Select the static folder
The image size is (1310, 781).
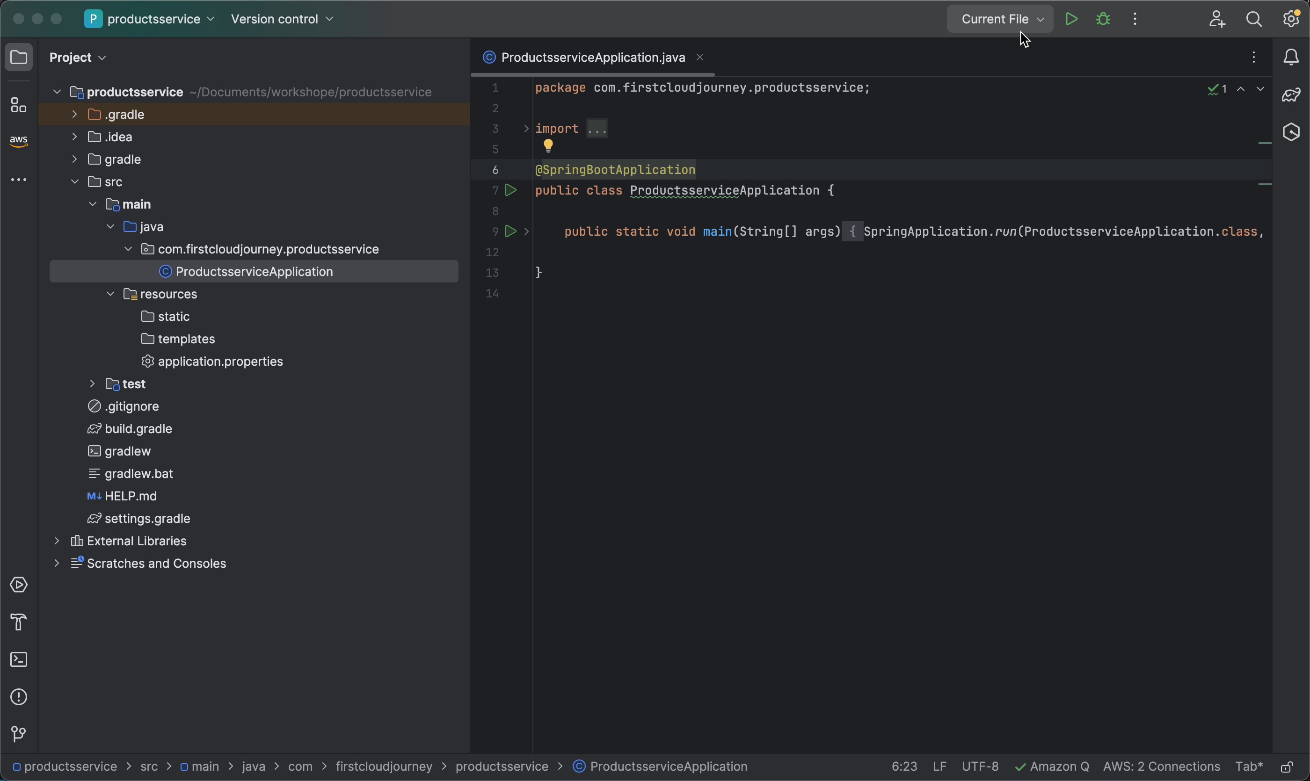[x=166, y=316]
